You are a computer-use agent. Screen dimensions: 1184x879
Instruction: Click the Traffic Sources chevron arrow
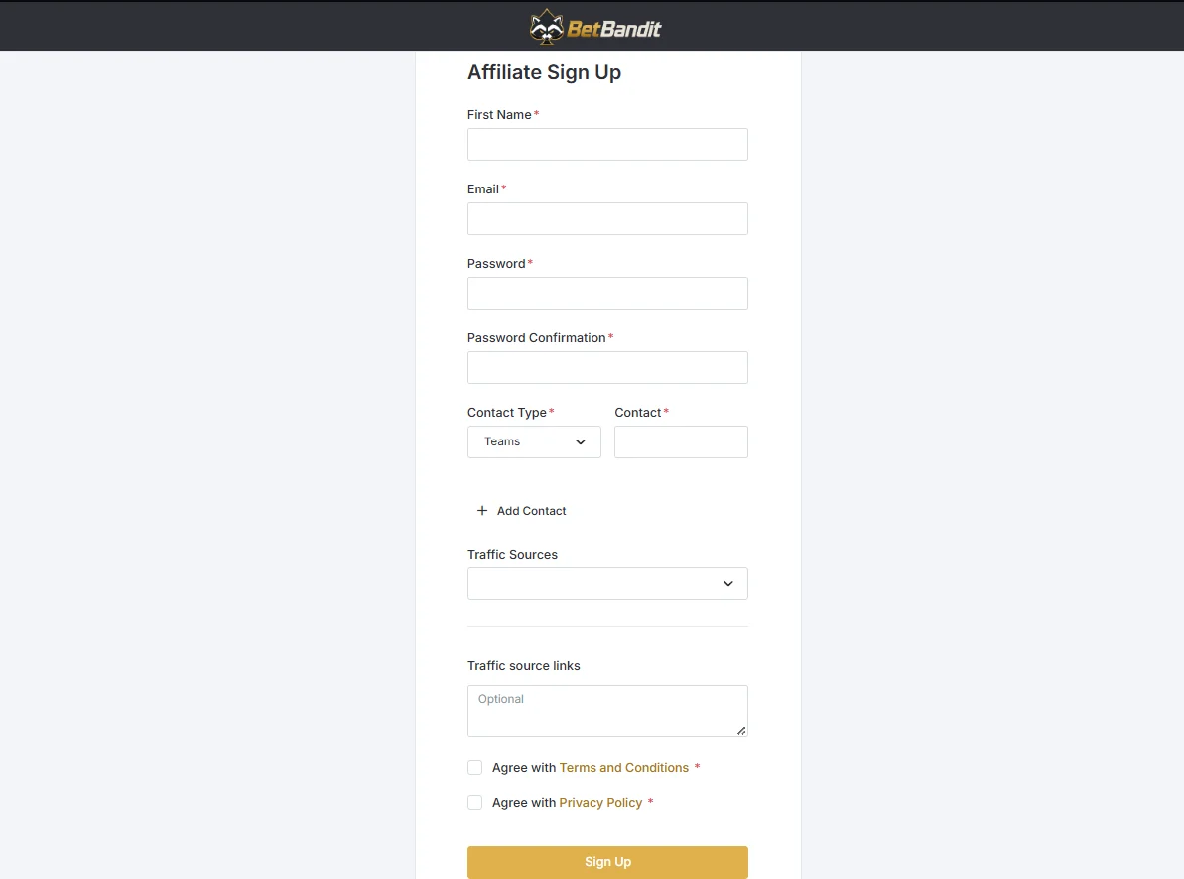(727, 583)
